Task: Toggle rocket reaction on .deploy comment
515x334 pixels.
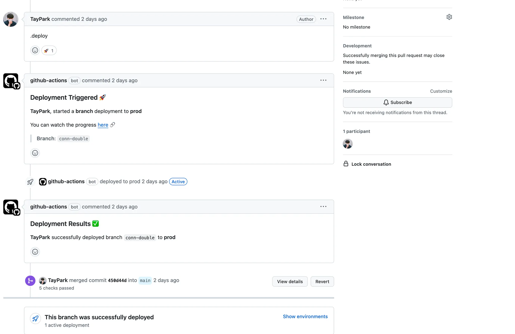Action: pyautogui.click(x=49, y=50)
